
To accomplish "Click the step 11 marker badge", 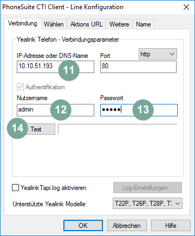I will pos(69,70).
